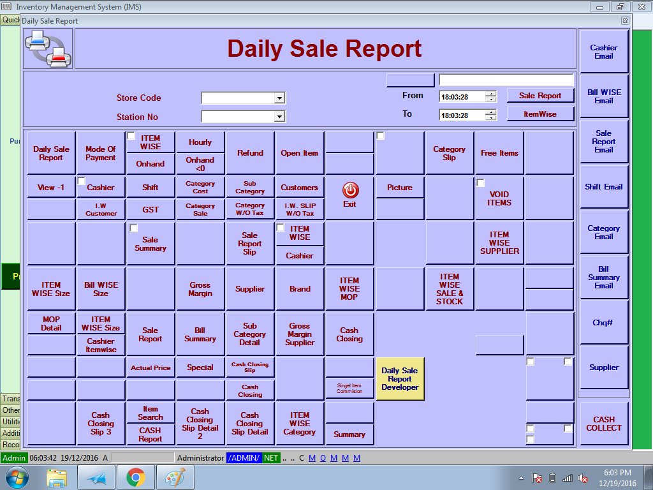Image resolution: width=653 pixels, height=490 pixels.
Task: Tick the checkbox beside ITEM WISE Onhand
Action: click(x=131, y=136)
